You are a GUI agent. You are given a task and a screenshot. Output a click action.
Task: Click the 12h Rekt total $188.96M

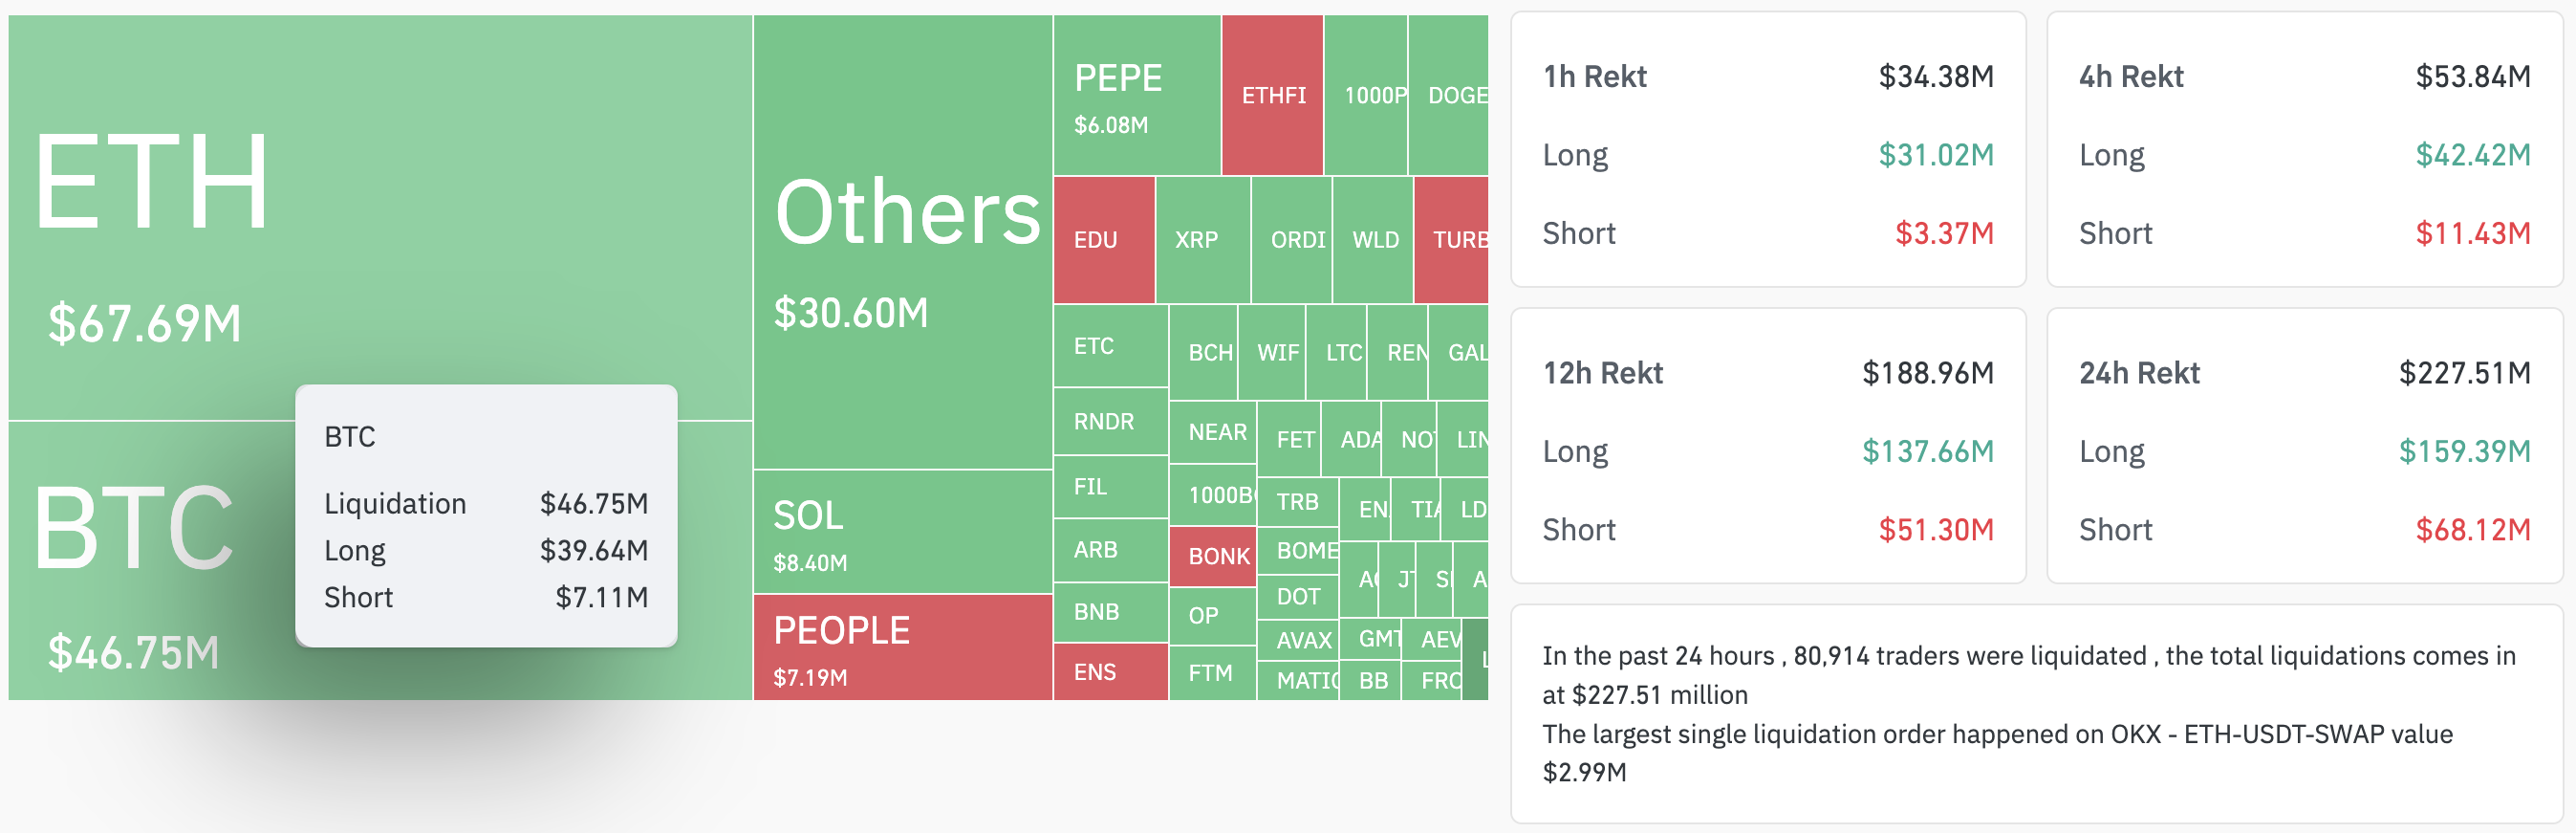click(x=1927, y=373)
